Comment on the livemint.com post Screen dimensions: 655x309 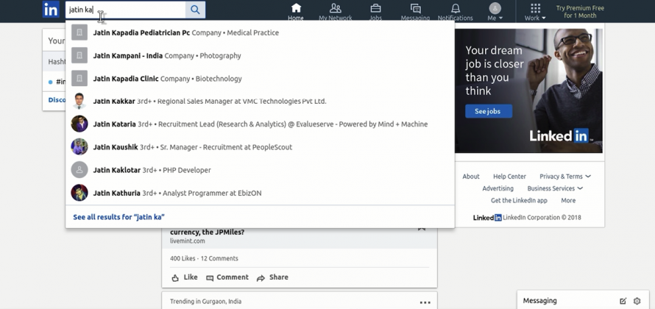227,277
